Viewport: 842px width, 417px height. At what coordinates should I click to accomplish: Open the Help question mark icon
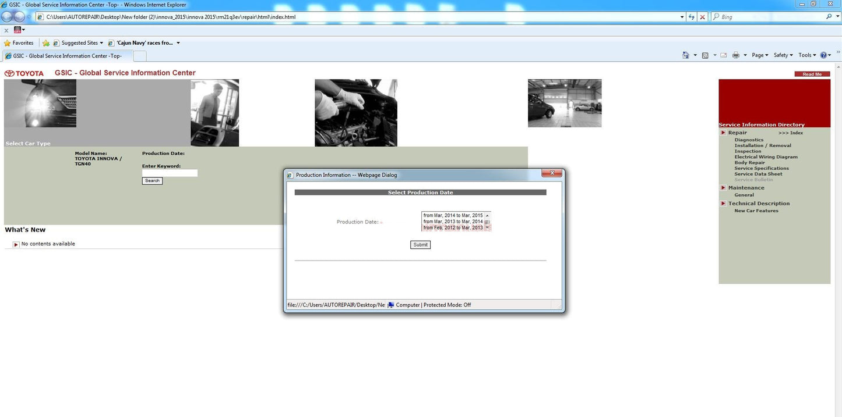click(824, 55)
